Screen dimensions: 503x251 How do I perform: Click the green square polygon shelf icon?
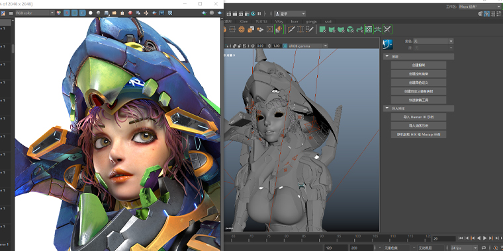click(323, 30)
